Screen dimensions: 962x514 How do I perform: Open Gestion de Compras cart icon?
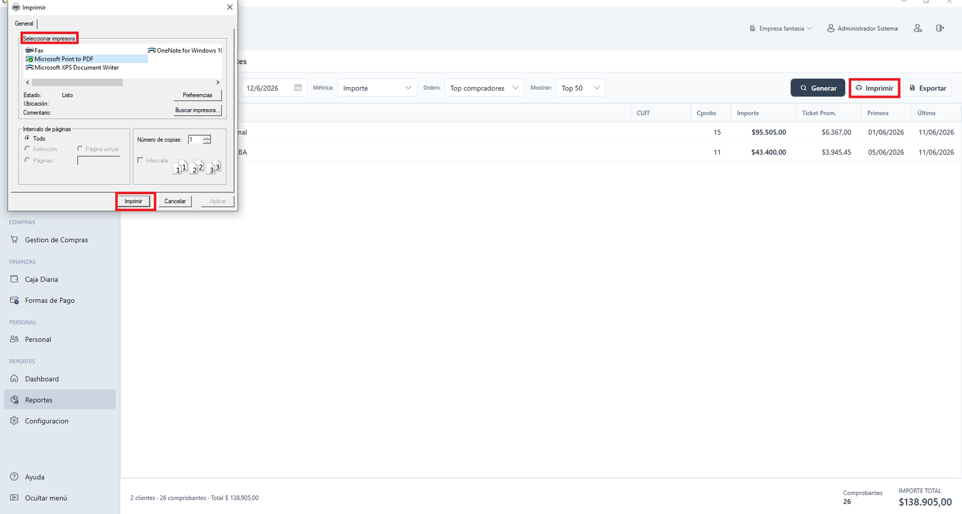pyautogui.click(x=14, y=240)
